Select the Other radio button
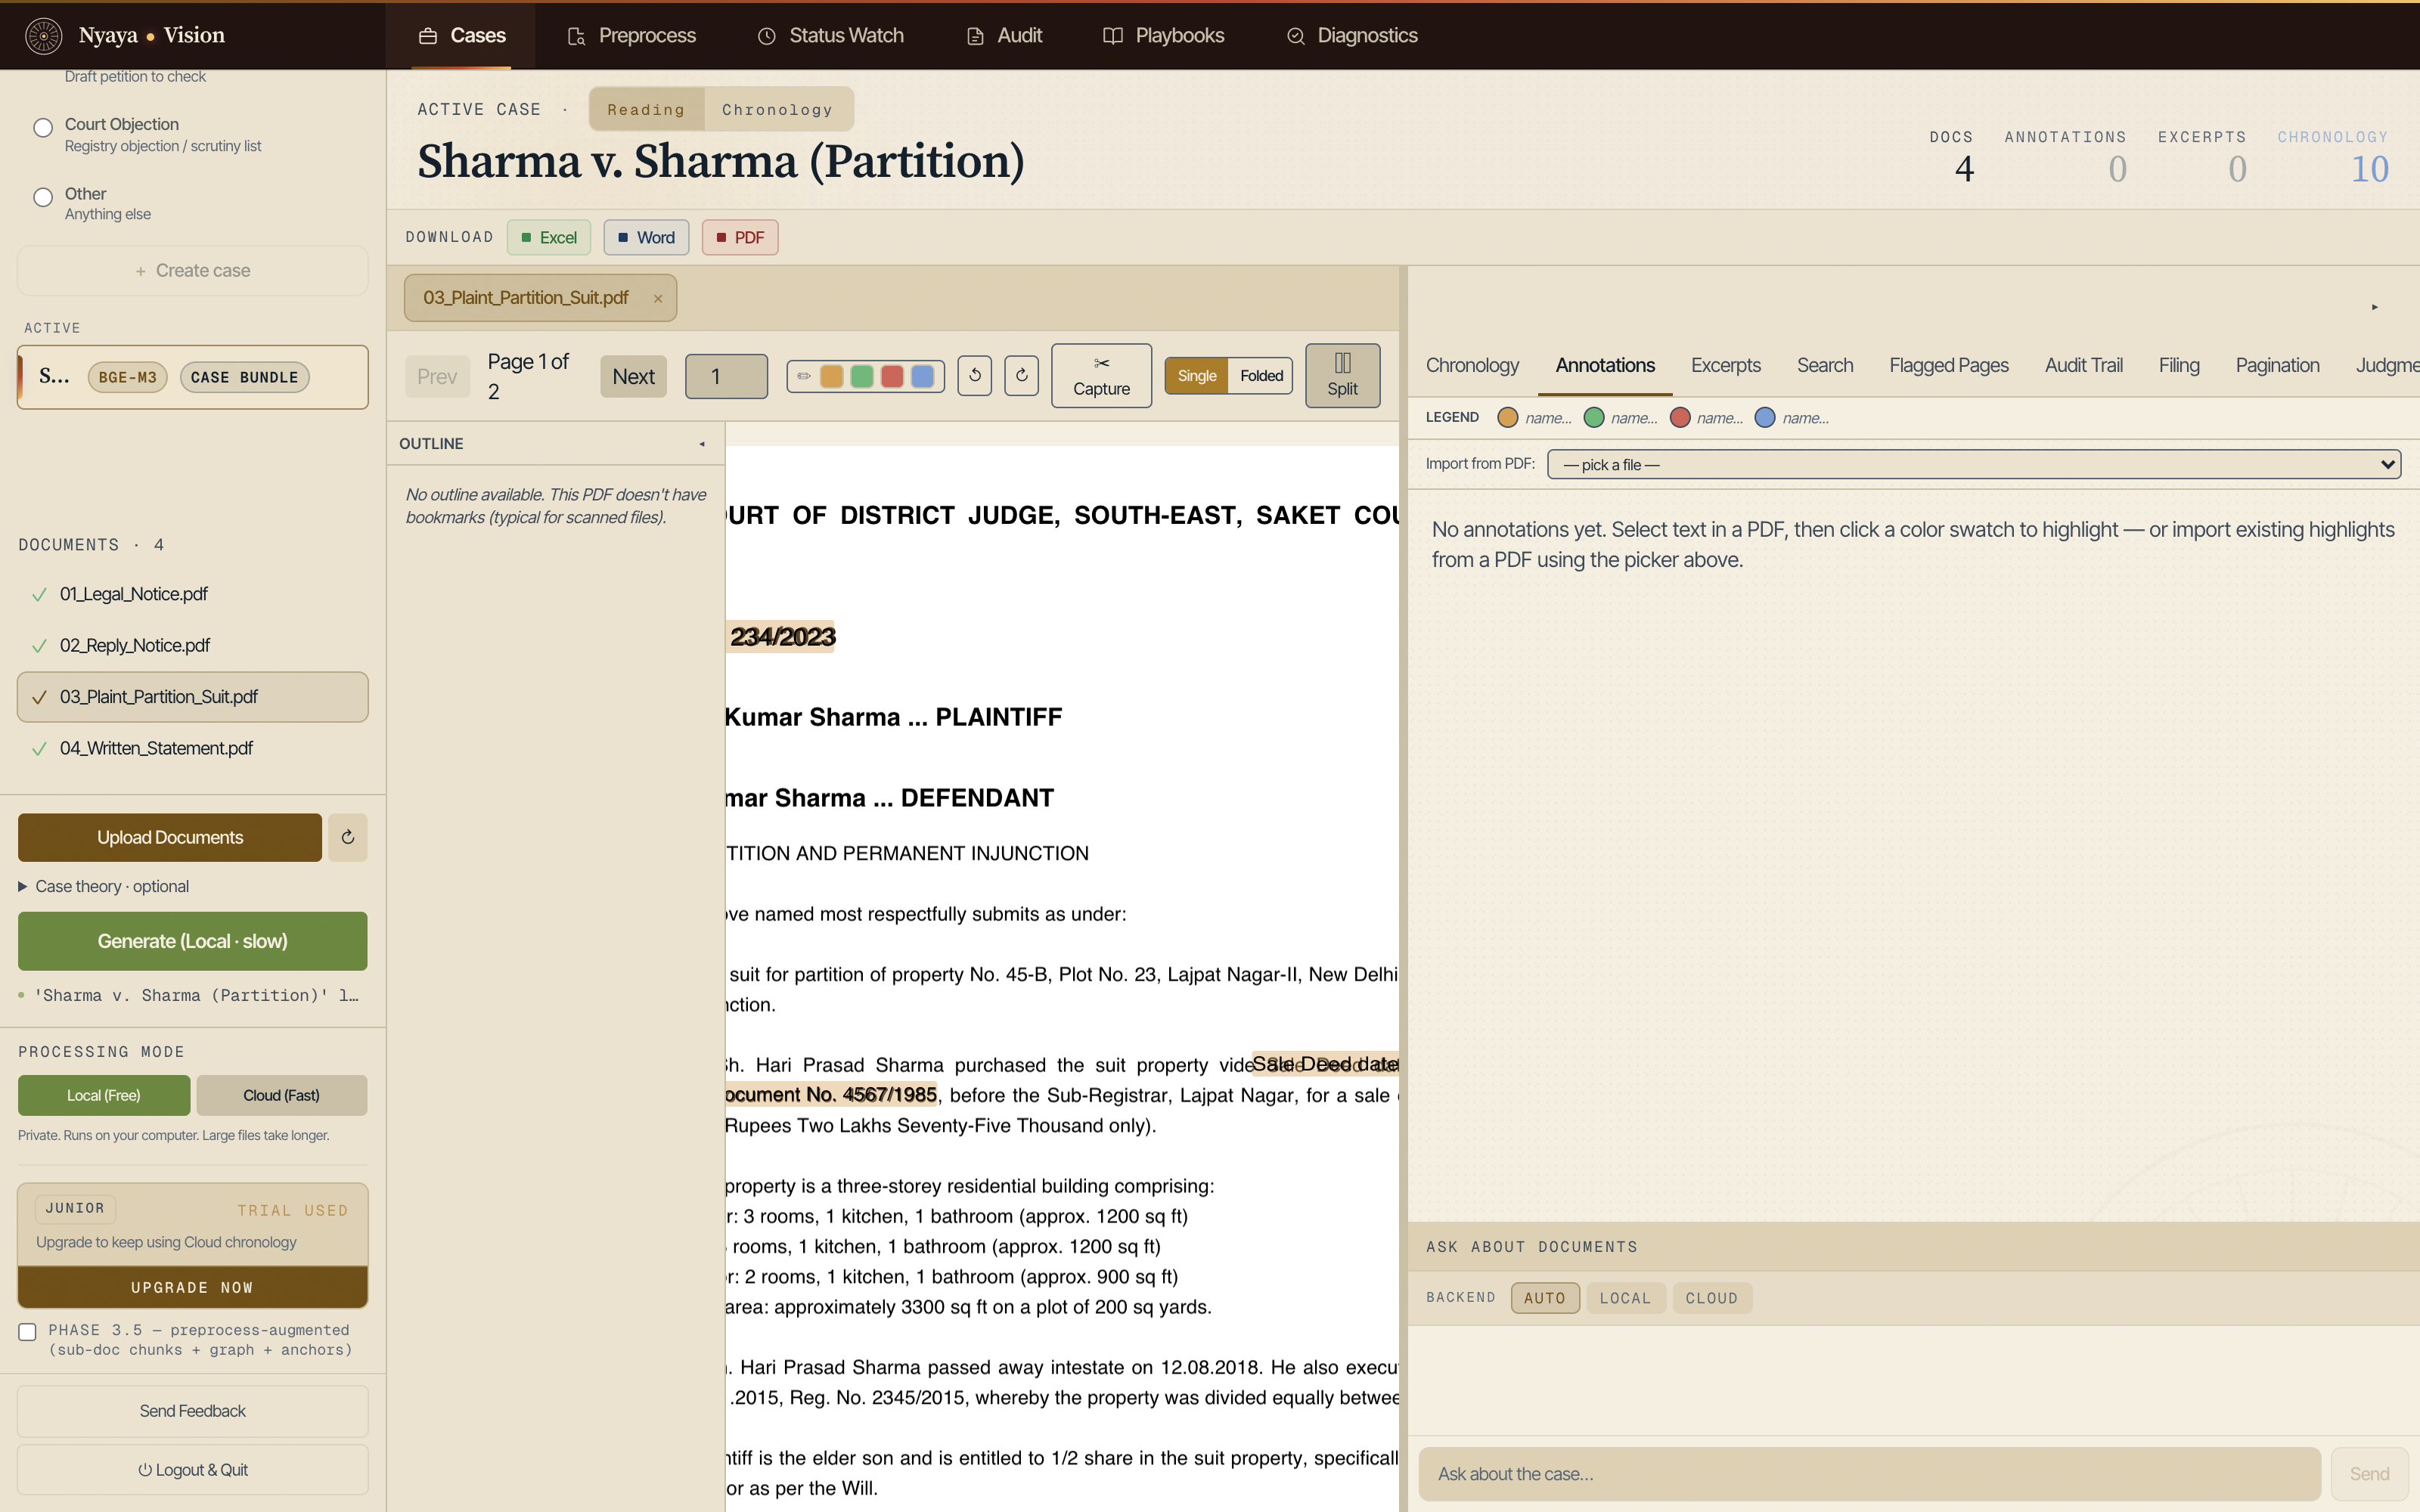The image size is (2420, 1512). (x=43, y=197)
